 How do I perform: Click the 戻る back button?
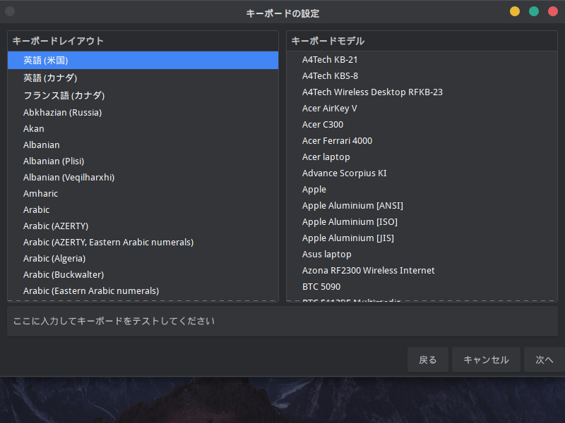click(428, 360)
